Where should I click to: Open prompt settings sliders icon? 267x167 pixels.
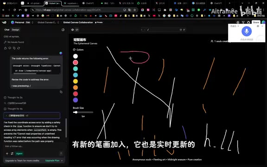coord(12,154)
